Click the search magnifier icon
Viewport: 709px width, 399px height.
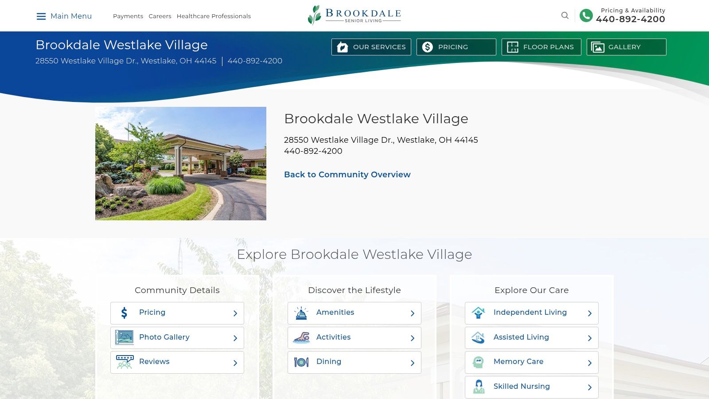coord(565,16)
